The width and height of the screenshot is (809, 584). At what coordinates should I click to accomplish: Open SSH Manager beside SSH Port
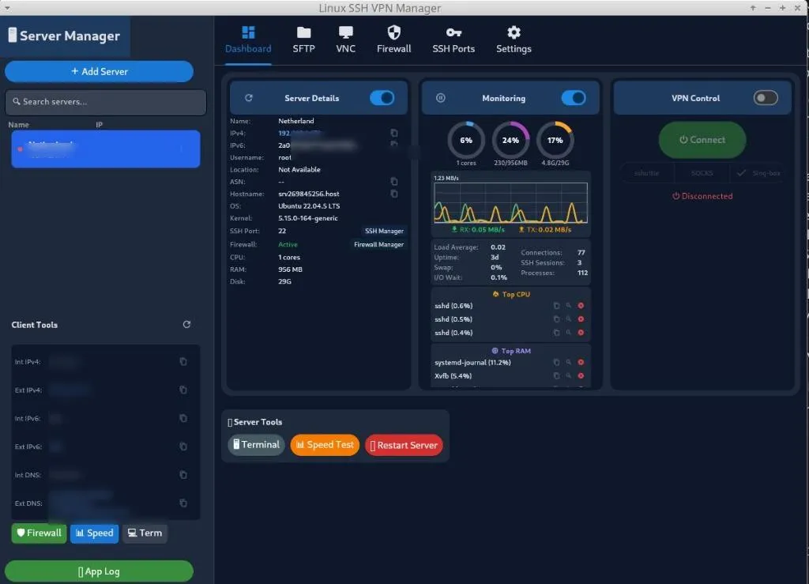(x=385, y=231)
